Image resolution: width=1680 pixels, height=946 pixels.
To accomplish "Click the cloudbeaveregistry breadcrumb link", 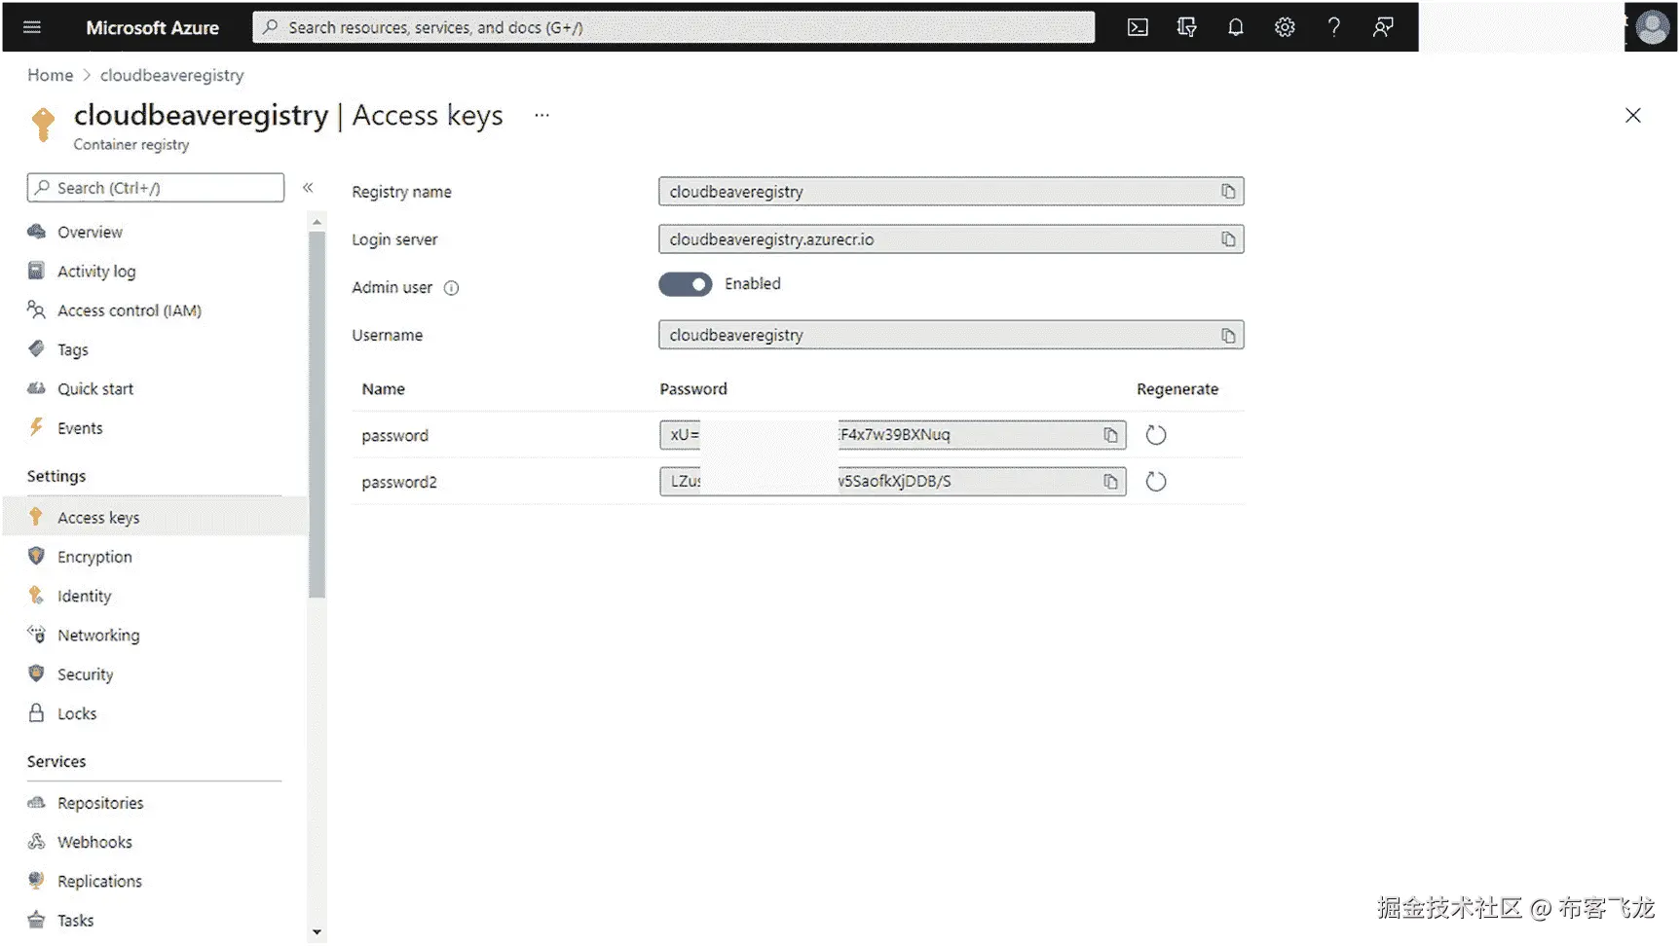I will (172, 75).
